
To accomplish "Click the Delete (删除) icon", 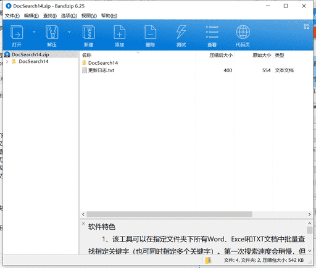I will pyautogui.click(x=150, y=32).
